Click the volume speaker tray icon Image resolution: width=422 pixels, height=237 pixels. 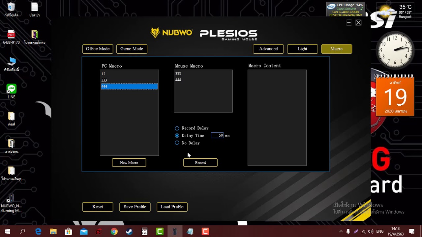point(371,231)
